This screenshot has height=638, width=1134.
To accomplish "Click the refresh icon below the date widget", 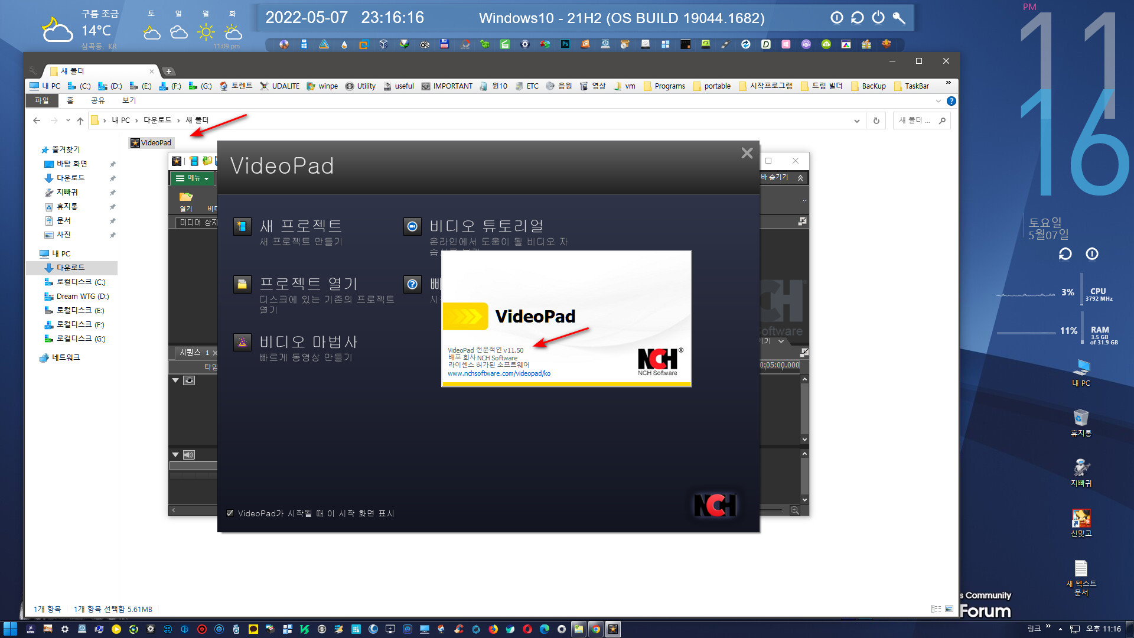I will click(x=1065, y=254).
